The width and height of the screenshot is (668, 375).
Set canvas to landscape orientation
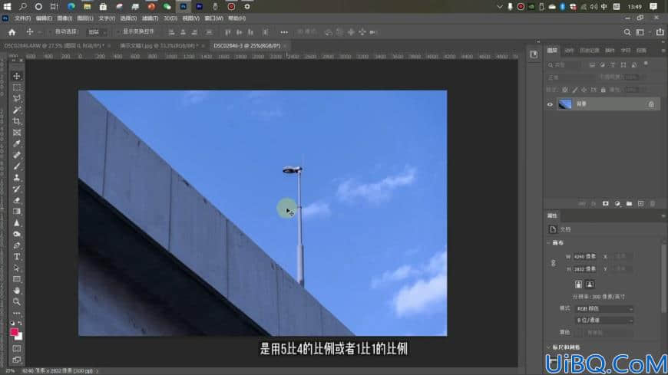(x=590, y=285)
